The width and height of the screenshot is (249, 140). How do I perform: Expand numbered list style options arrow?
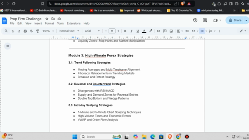click(x=215, y=31)
